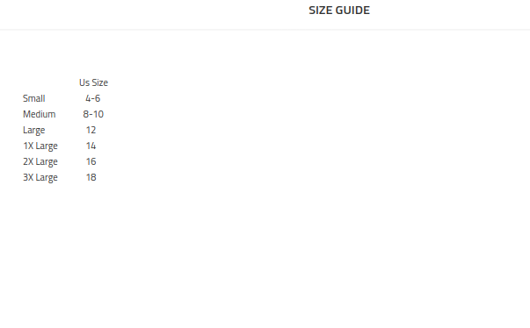Click the Large row label
Screen dimensions: 530x328
click(33, 131)
